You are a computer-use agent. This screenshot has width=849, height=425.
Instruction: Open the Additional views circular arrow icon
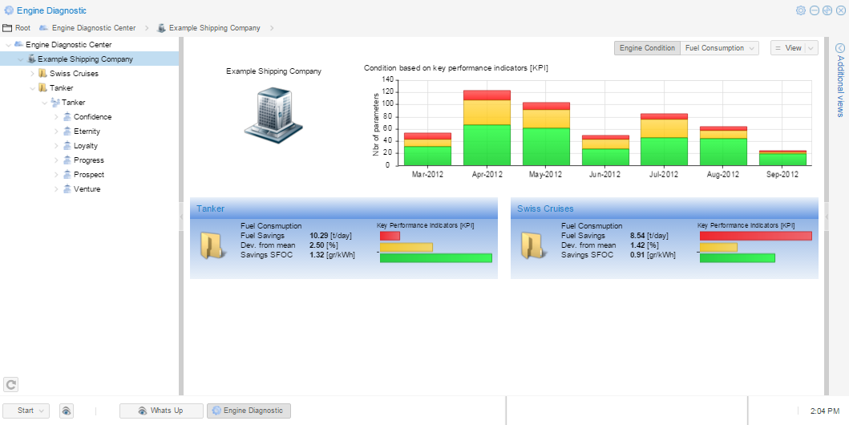[840, 47]
